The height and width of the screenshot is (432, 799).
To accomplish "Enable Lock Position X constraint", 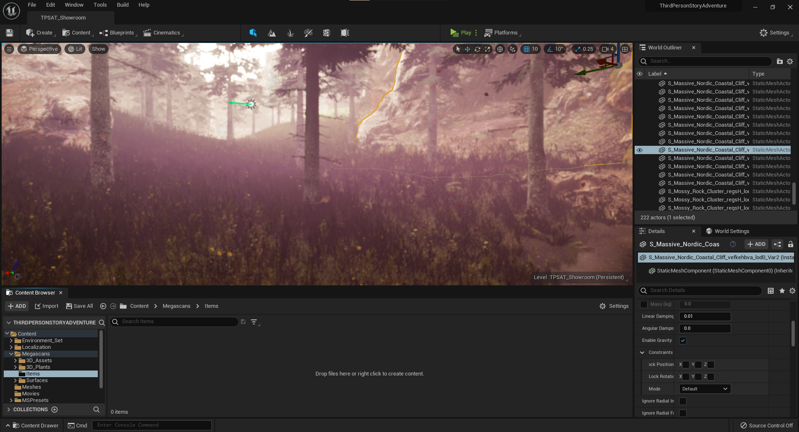I will pos(686,365).
